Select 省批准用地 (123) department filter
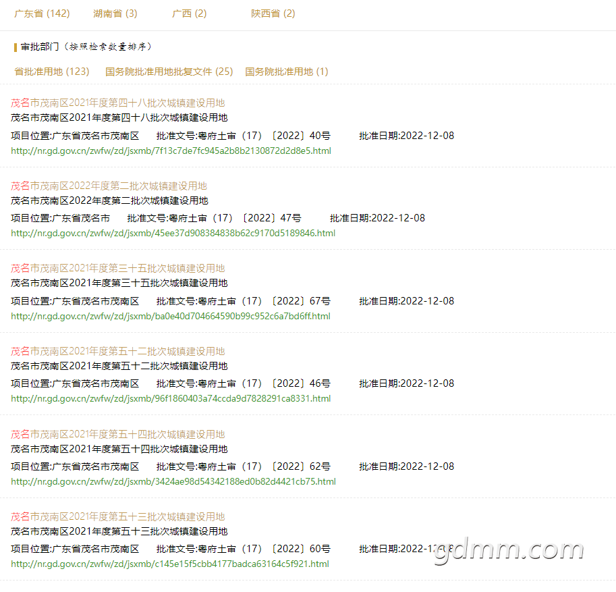616x592 pixels. pyautogui.click(x=52, y=72)
